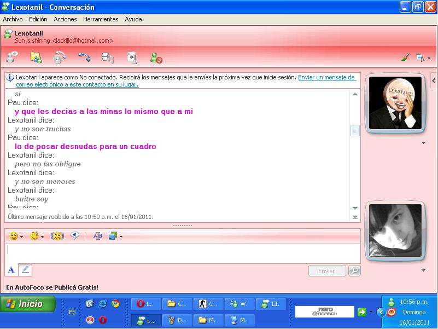Invite someone to this conversation
438x329 pixels.
tap(12, 56)
